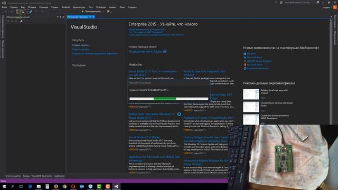Click the attach to process play button
This screenshot has height=190, width=338.
pos(83,12)
